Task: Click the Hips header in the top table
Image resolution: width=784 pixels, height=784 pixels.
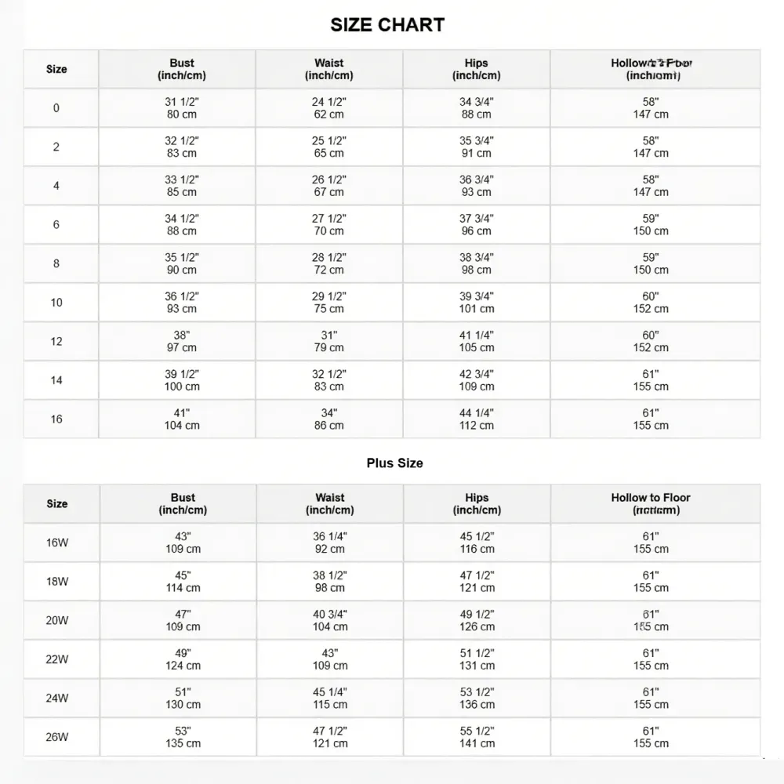Action: 476,69
